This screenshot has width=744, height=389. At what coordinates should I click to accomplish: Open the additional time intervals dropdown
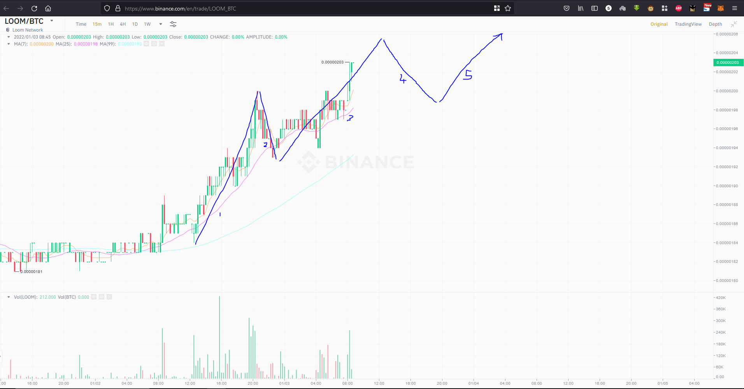pyautogui.click(x=161, y=24)
